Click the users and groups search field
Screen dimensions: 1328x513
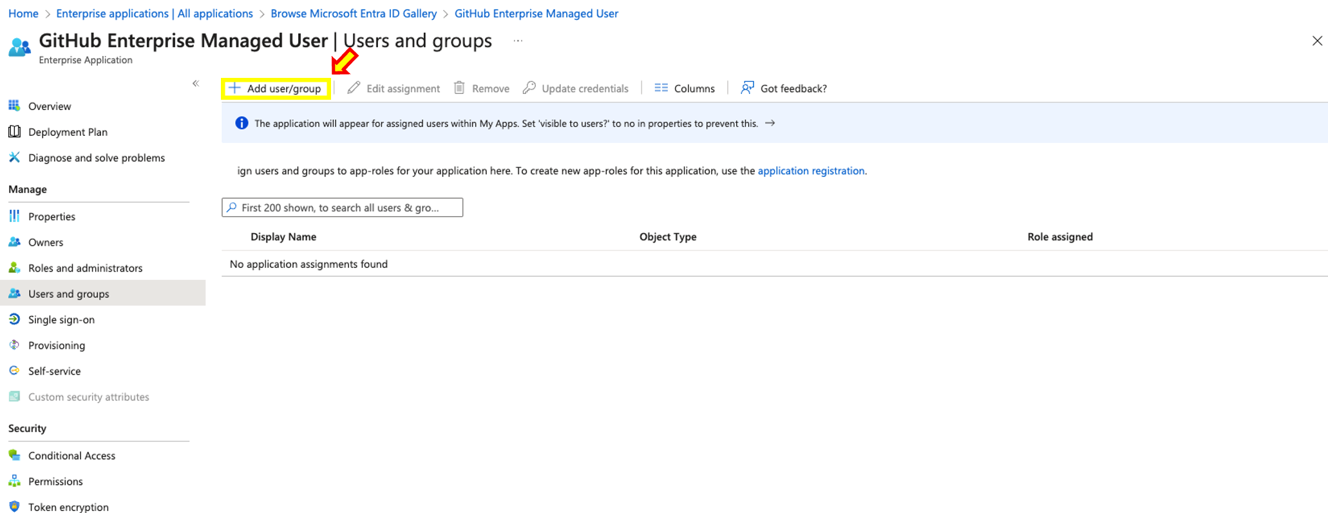[342, 207]
